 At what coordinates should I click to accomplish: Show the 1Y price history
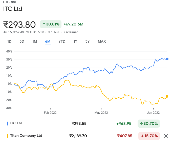click(75, 41)
